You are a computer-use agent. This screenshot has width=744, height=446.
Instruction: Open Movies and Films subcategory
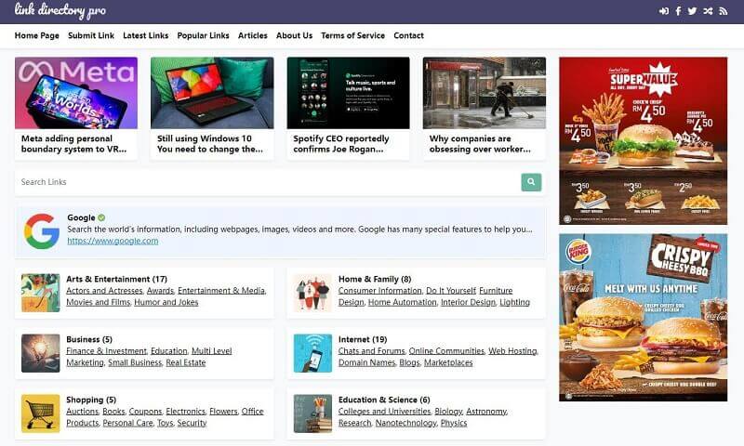pyautogui.click(x=99, y=302)
